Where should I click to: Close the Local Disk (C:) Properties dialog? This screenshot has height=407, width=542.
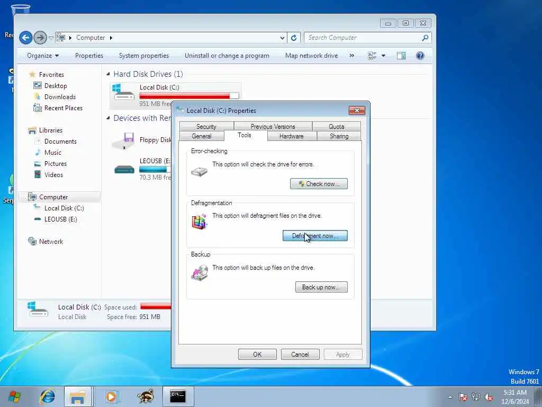[x=357, y=110]
